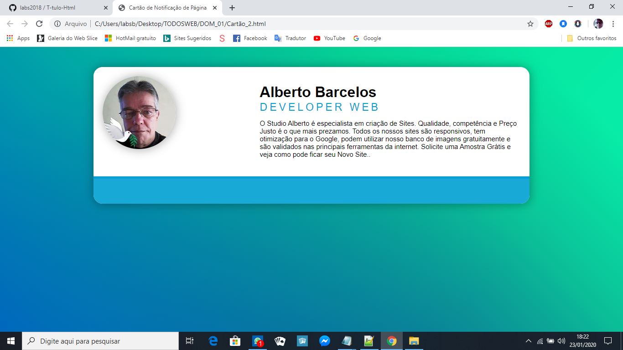Open the Facebook bookmark
Screen dimensions: 623x350
[250, 38]
